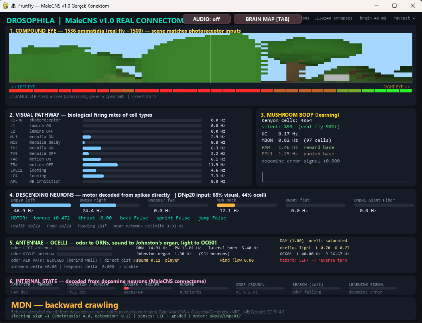Screen dimensions: 422x323
Task: Click the '<< LEFT EYE' label
Action: [x=23, y=87]
